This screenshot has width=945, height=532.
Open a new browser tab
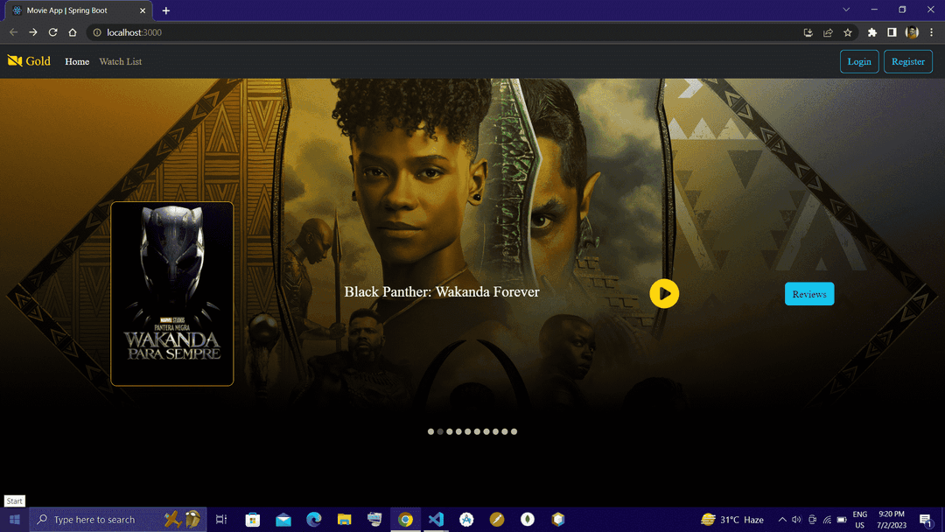tap(165, 10)
